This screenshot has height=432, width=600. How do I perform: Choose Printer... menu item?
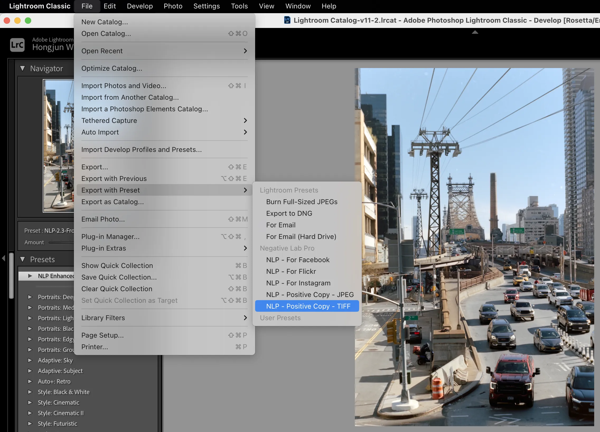(164, 347)
